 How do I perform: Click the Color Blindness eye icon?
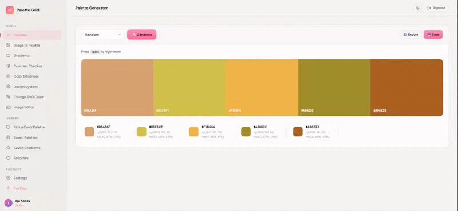tap(8, 76)
